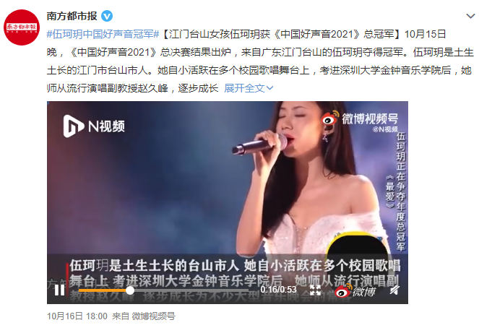Click the video time display 0:16/0:53
This screenshot has width=479, height=333.
278,290
